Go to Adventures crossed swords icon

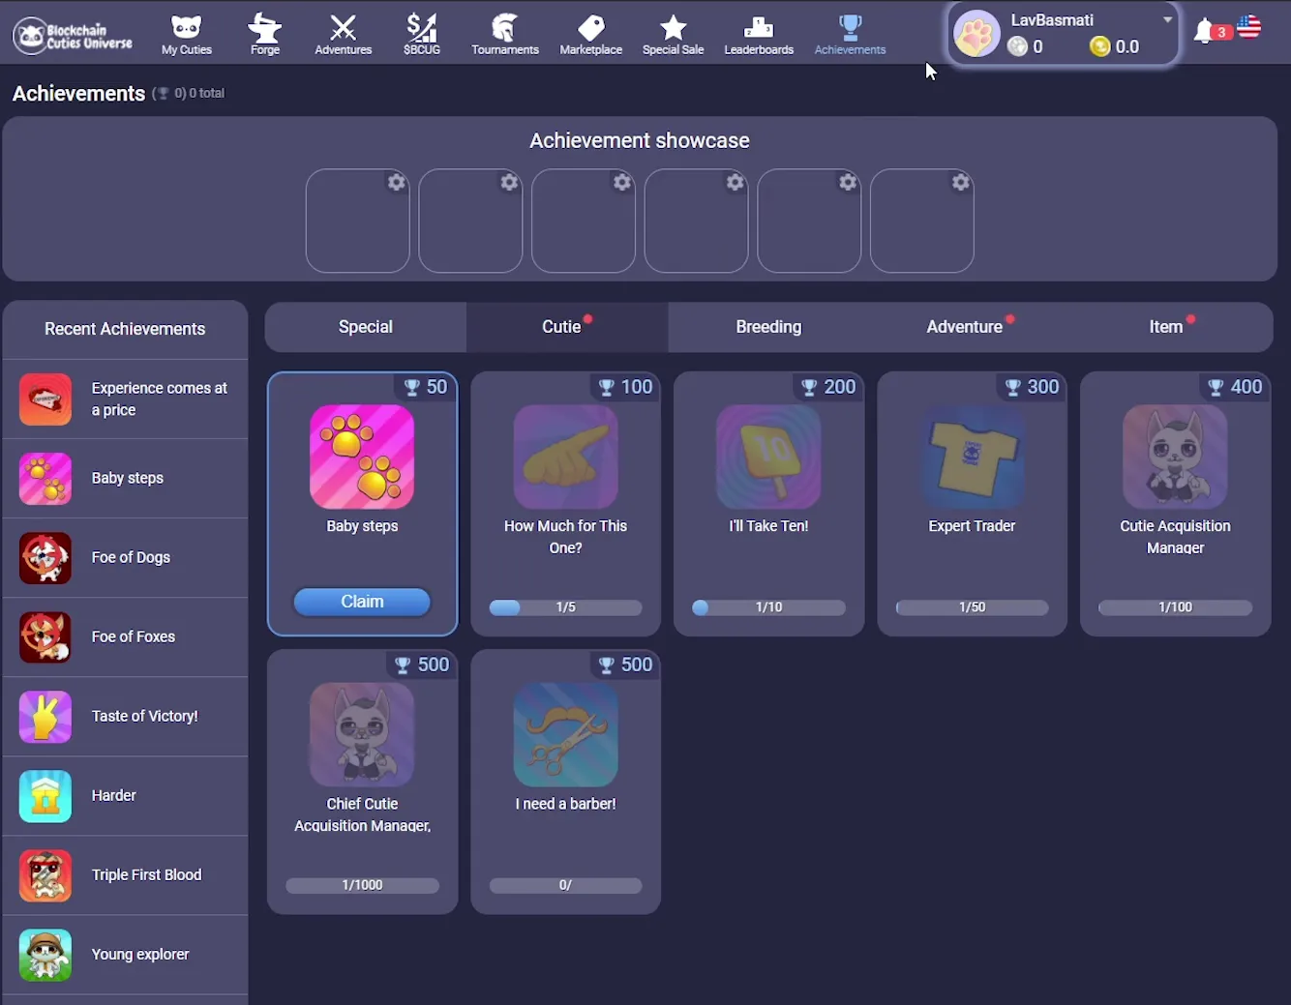343,35
